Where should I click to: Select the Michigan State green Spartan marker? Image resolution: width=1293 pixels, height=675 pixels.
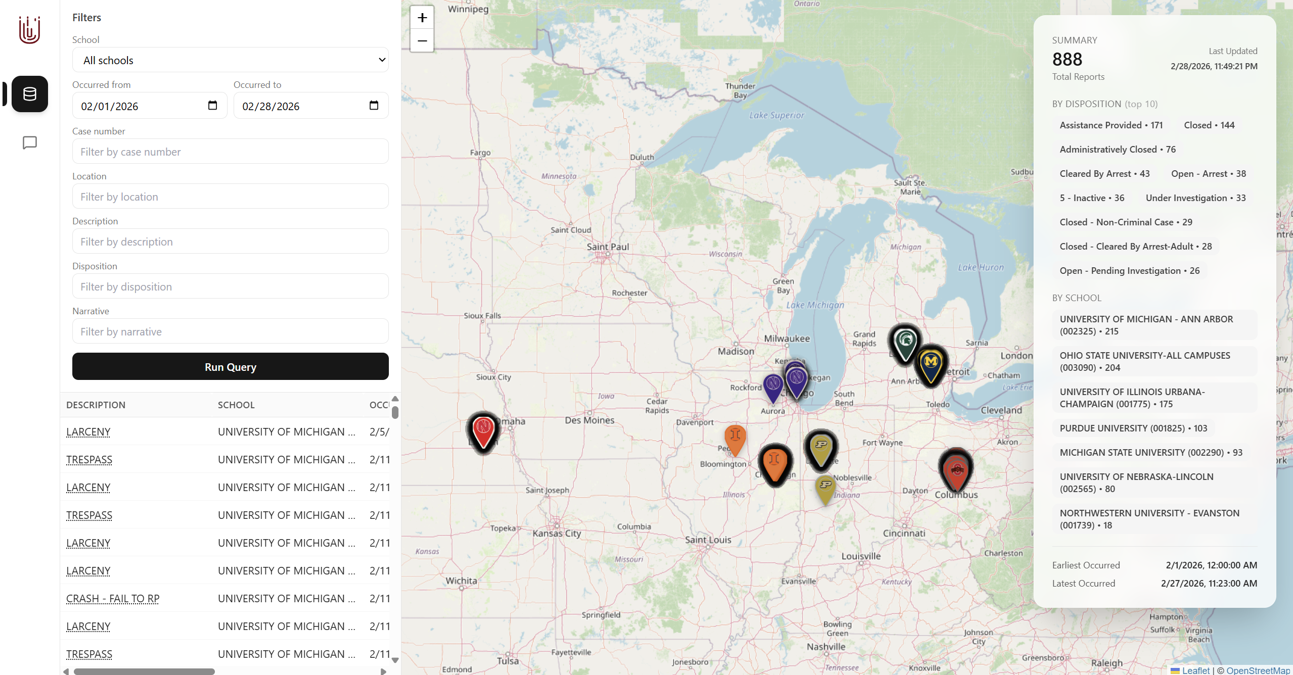point(905,343)
